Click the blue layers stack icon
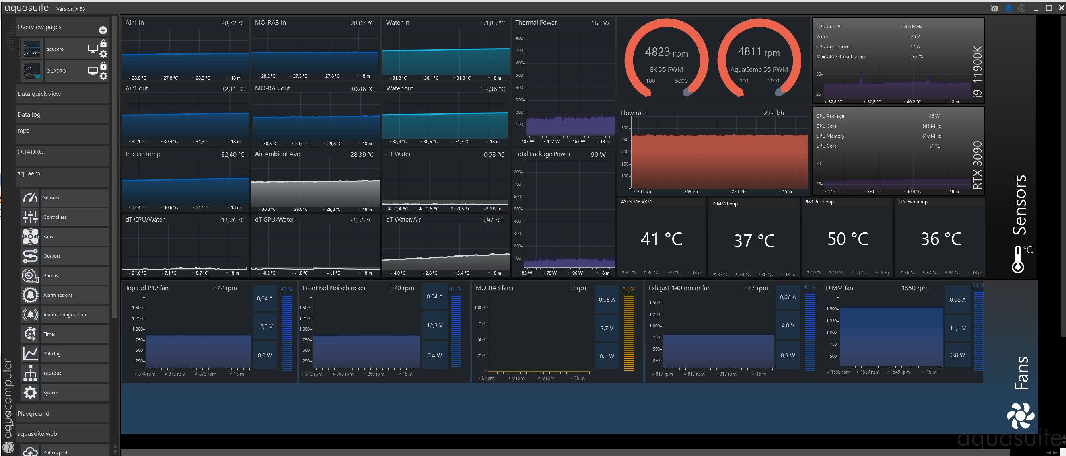This screenshot has width=1066, height=456. coord(1008,8)
